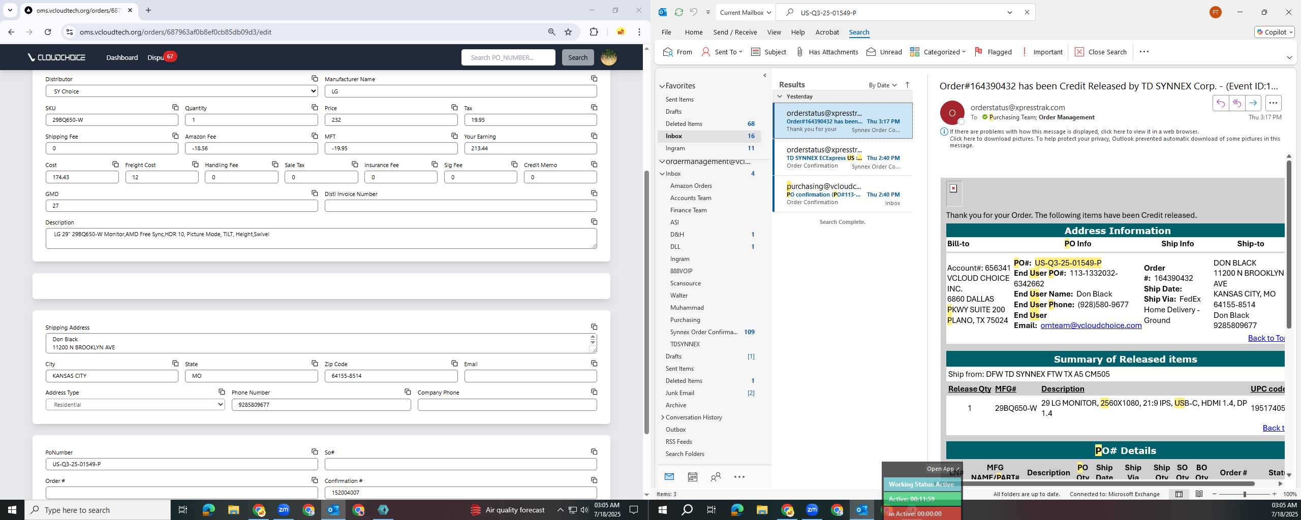Click Close Search in Outlook ribbon
Screen dimensions: 1301x520
(x=1101, y=52)
